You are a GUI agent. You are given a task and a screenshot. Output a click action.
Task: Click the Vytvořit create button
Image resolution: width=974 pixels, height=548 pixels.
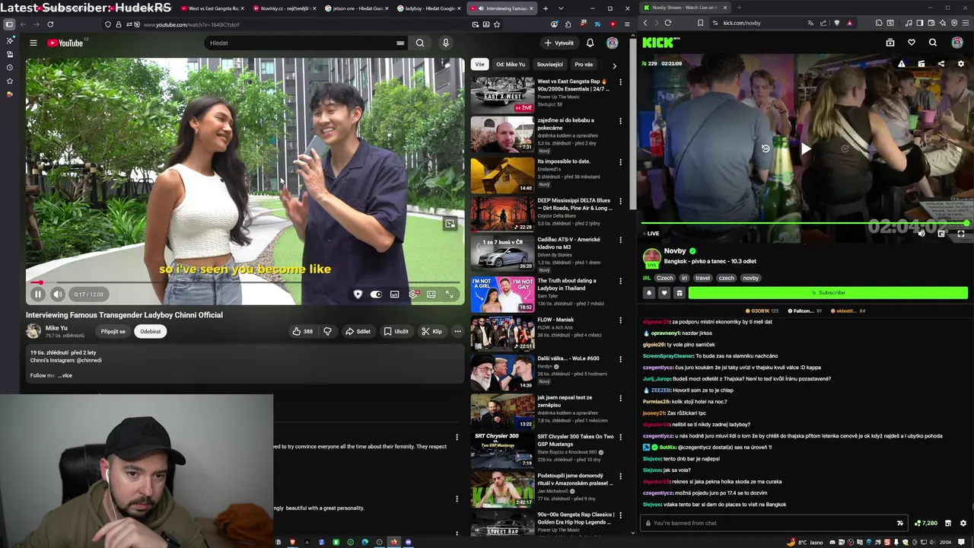pos(559,43)
